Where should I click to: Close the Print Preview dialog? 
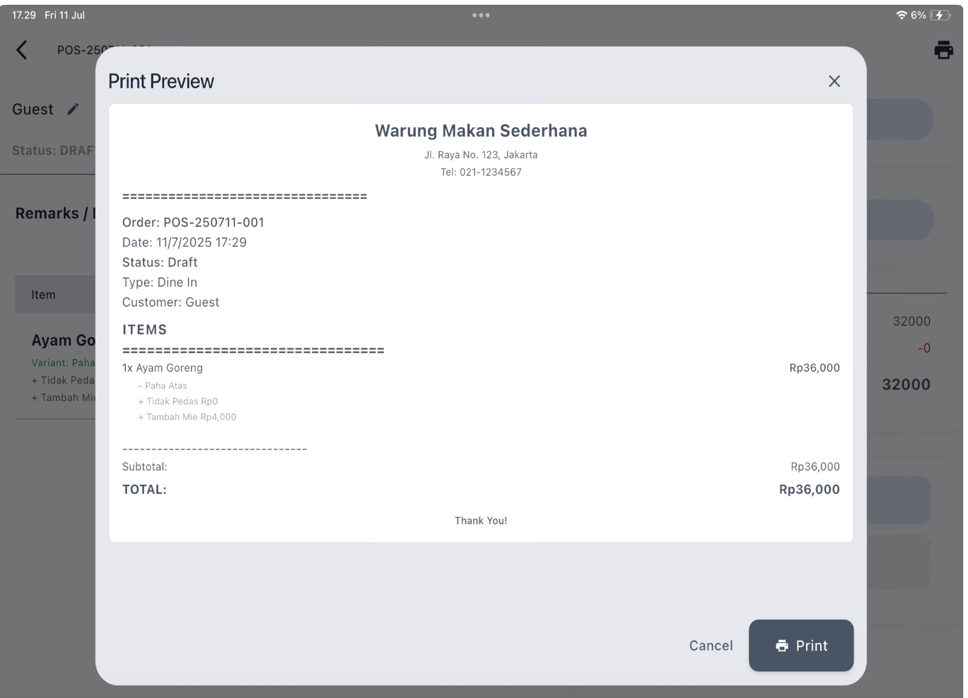click(x=834, y=81)
